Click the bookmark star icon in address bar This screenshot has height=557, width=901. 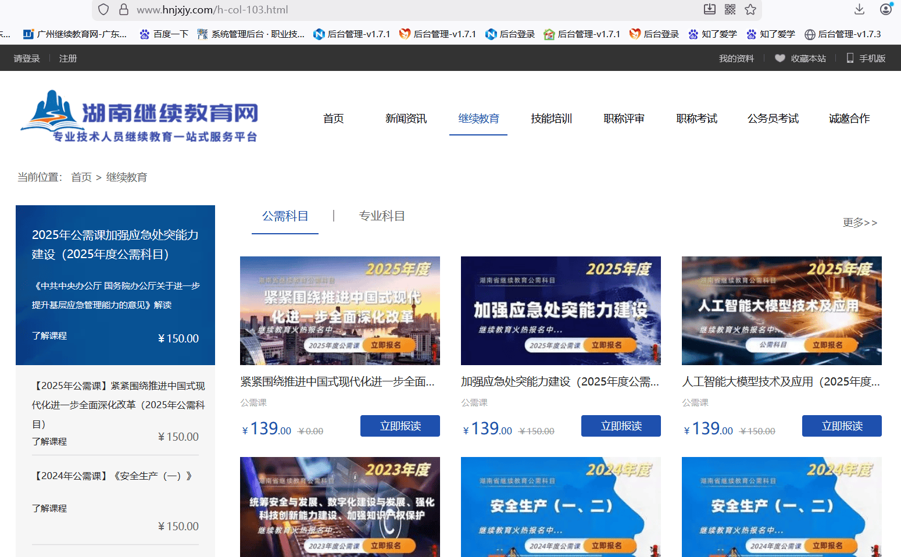click(x=750, y=9)
